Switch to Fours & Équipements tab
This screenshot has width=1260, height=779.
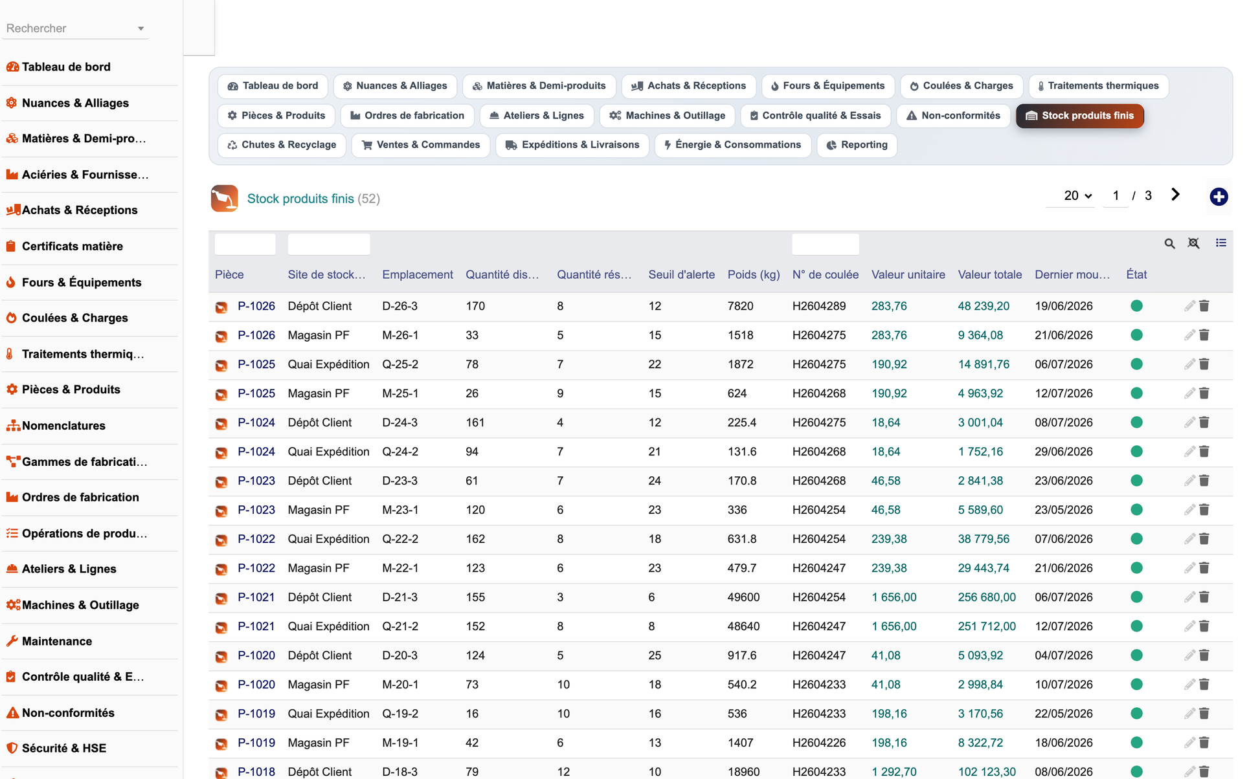point(827,85)
